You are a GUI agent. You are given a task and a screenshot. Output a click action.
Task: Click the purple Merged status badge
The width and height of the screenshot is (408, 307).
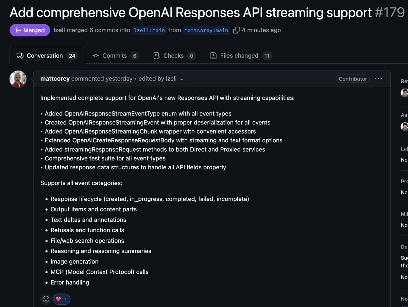(30, 30)
